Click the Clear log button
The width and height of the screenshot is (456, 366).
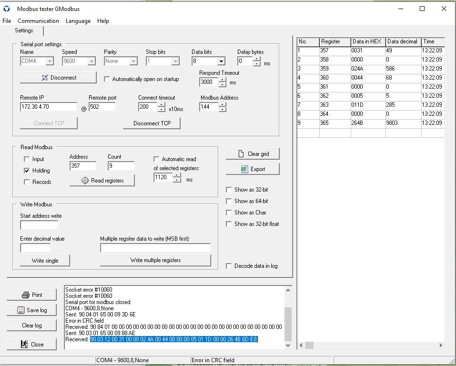coord(32,325)
